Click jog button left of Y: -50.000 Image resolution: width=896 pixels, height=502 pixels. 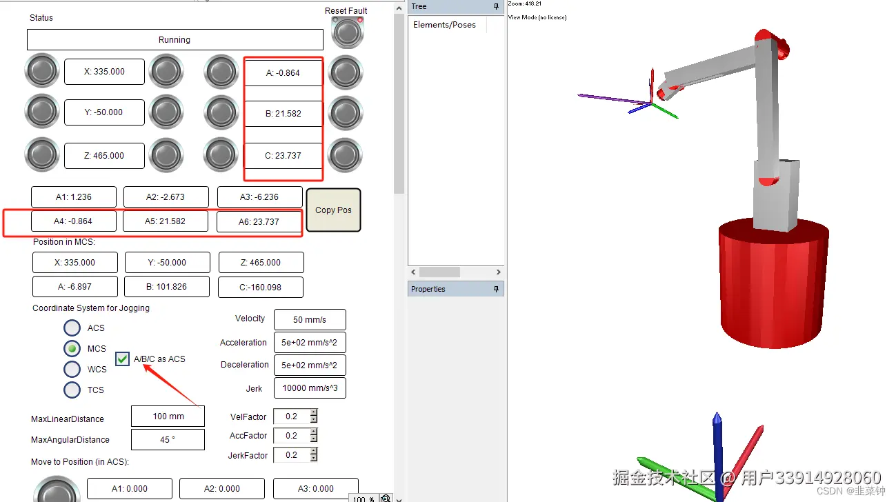[x=42, y=112]
